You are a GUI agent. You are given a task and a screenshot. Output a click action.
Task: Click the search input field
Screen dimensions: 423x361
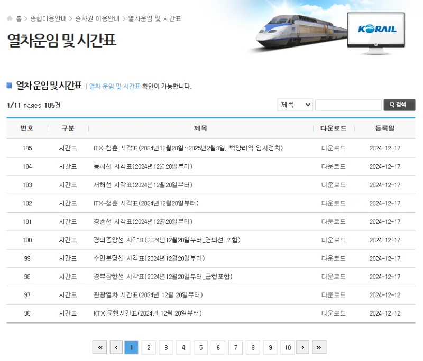[x=348, y=104]
